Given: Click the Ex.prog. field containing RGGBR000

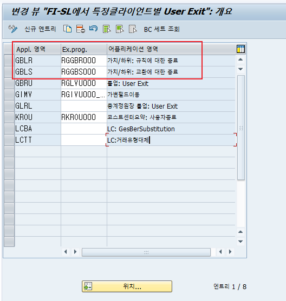Looking at the screenshot, I should [x=84, y=61].
